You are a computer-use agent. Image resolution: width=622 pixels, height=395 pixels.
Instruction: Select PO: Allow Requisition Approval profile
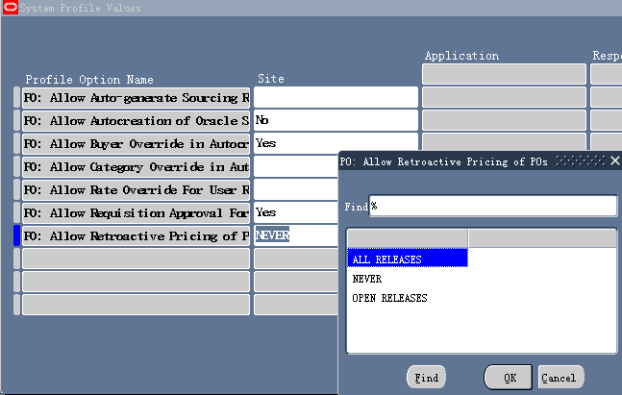tap(137, 213)
